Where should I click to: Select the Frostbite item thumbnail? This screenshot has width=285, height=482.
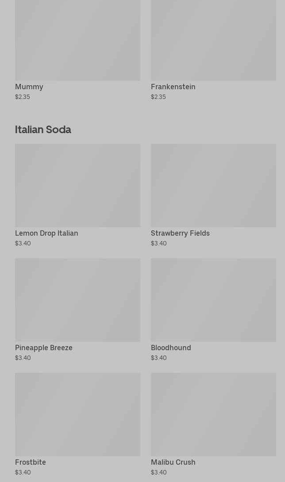77,414
